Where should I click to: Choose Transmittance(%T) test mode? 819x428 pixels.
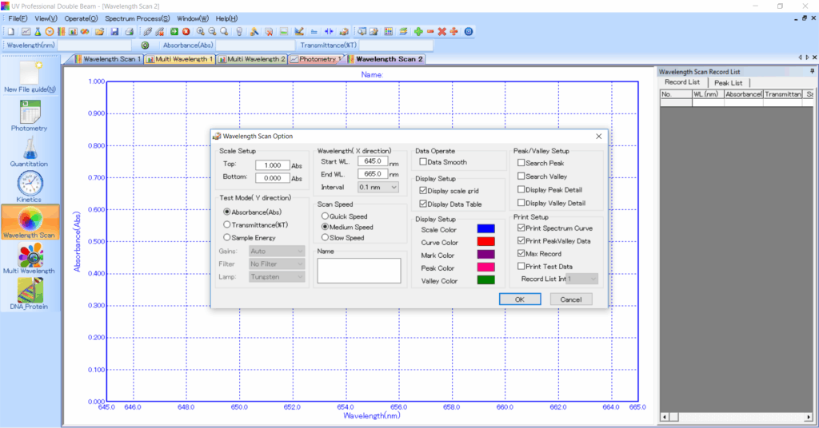coord(227,224)
